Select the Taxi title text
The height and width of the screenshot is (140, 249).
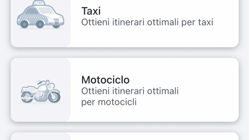(x=91, y=11)
